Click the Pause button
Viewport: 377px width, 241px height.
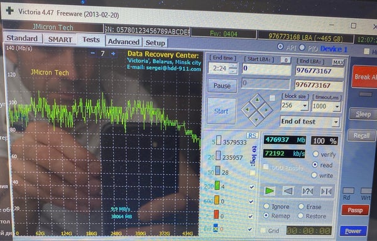(x=222, y=86)
